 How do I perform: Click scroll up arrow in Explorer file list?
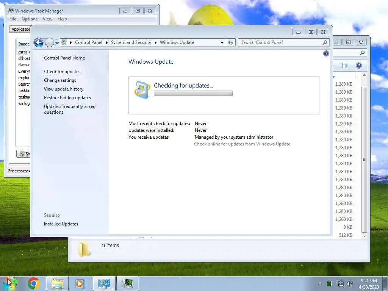tap(364, 75)
